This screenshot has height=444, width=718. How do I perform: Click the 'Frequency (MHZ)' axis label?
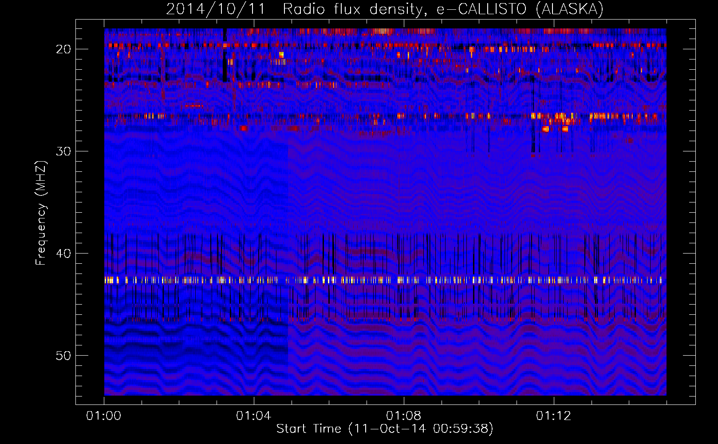click(41, 213)
